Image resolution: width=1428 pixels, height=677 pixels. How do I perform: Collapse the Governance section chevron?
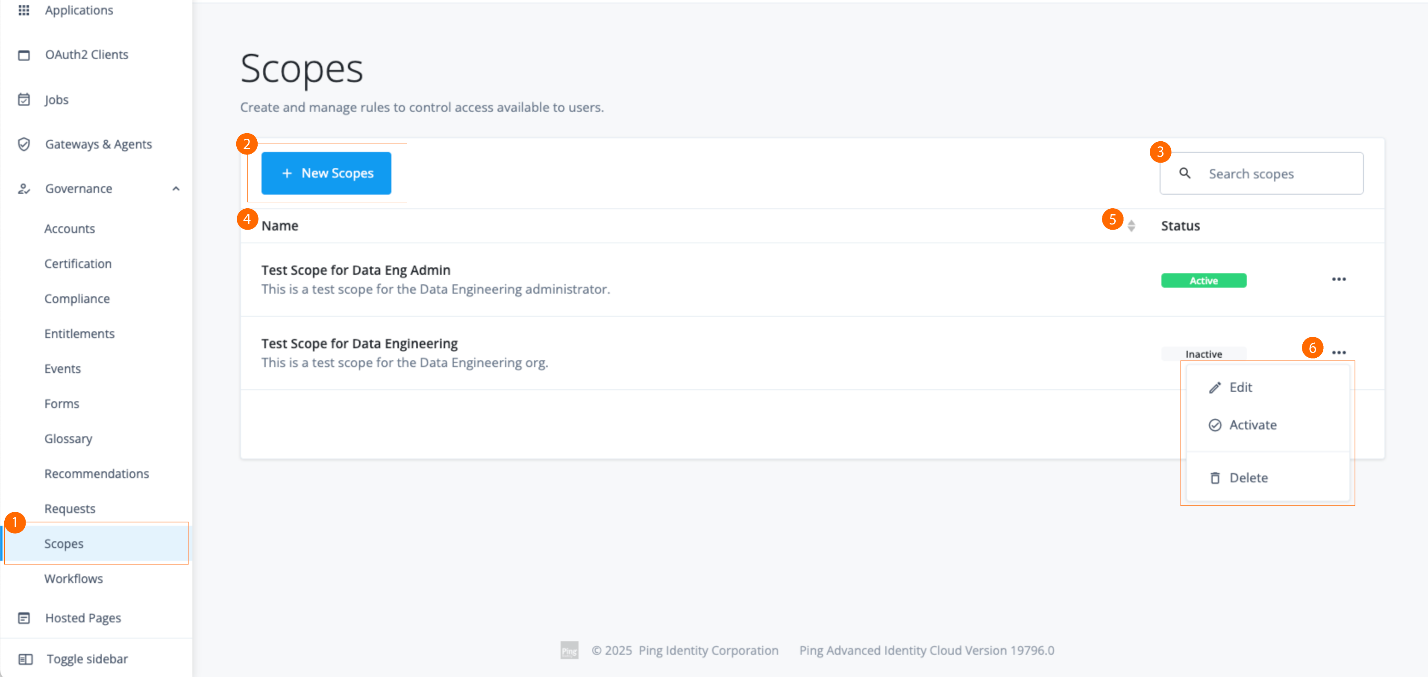tap(176, 189)
